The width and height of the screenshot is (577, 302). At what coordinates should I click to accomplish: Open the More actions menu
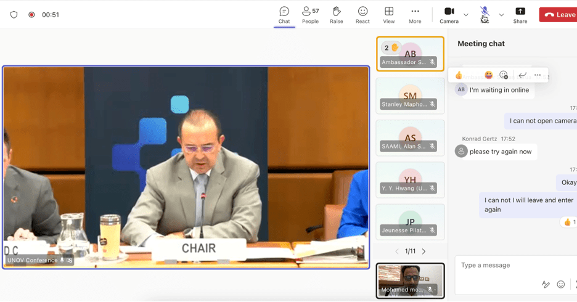(415, 15)
